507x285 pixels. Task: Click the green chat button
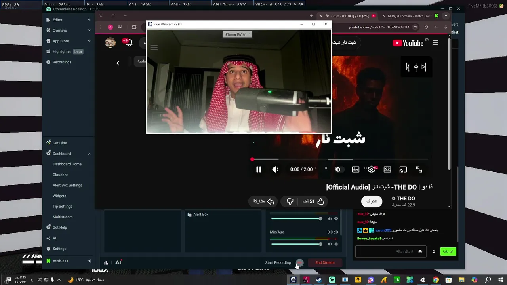[448, 251]
